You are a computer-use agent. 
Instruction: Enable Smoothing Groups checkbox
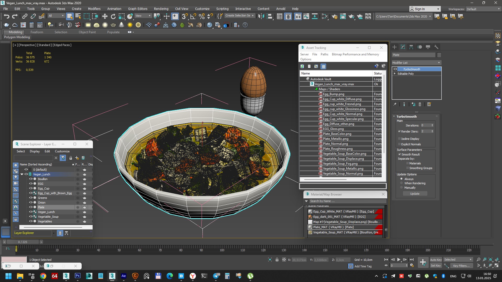click(407, 168)
